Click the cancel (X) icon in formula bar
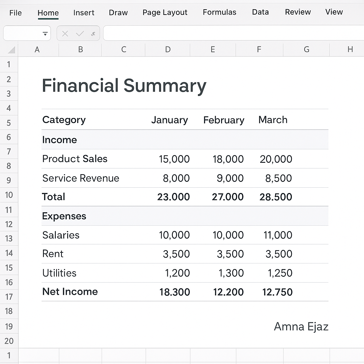 tap(65, 34)
